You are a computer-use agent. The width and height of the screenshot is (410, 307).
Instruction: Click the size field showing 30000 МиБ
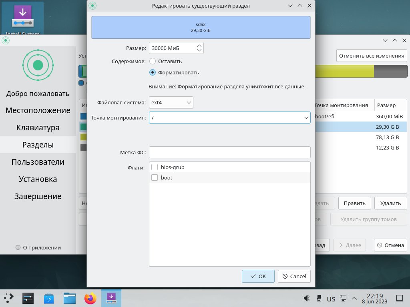coord(172,48)
